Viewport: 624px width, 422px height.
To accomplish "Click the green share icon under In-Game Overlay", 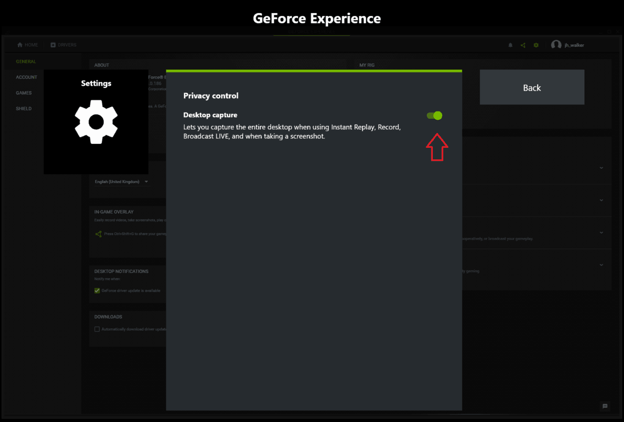I will 99,234.
